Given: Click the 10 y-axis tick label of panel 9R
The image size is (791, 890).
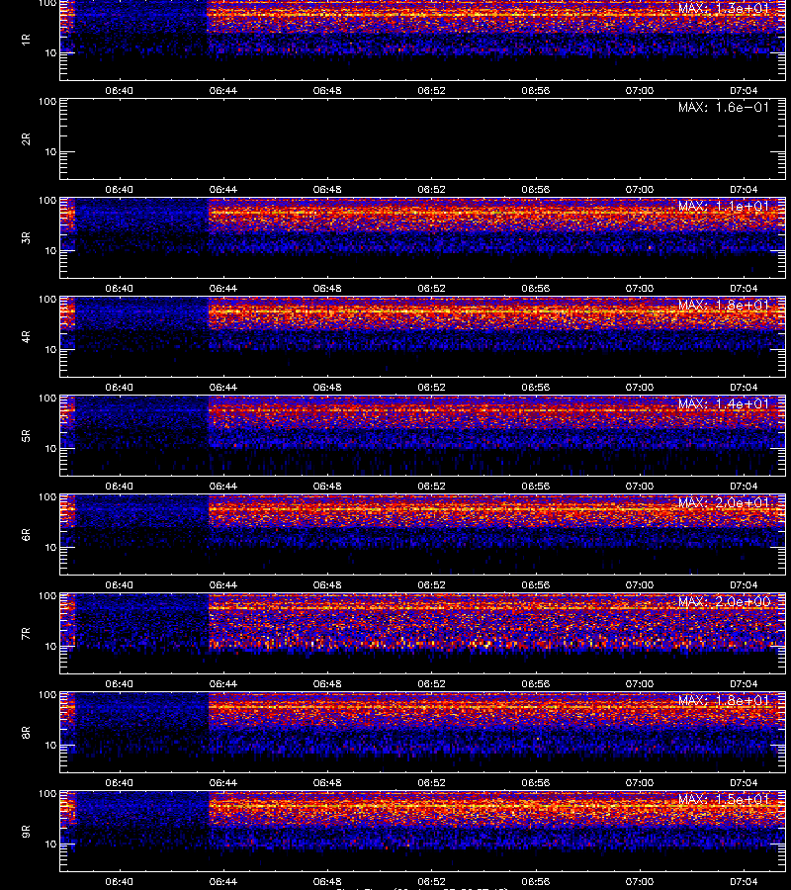Looking at the screenshot, I should (50, 845).
